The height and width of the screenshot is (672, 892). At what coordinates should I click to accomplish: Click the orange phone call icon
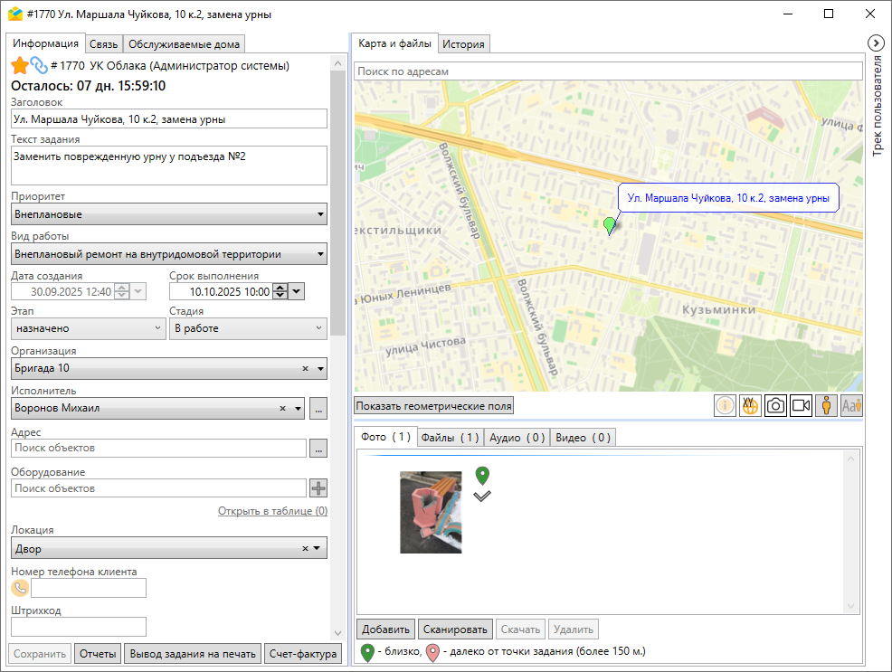point(20,588)
